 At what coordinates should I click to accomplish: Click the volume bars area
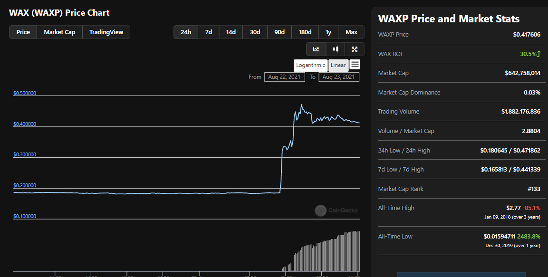pyautogui.click(x=321, y=251)
